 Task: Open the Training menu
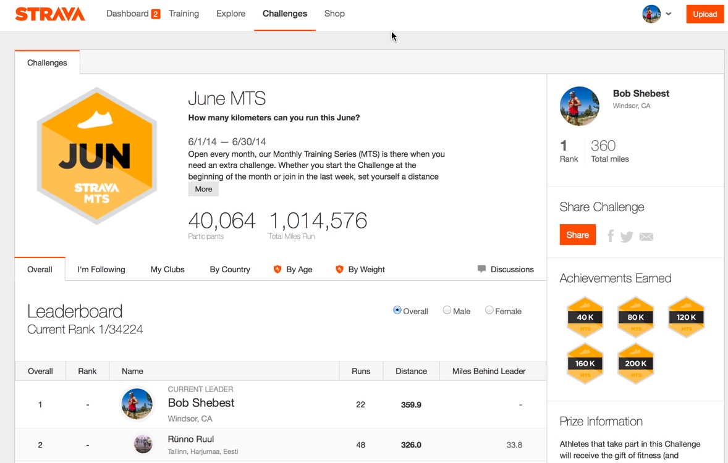click(x=184, y=14)
